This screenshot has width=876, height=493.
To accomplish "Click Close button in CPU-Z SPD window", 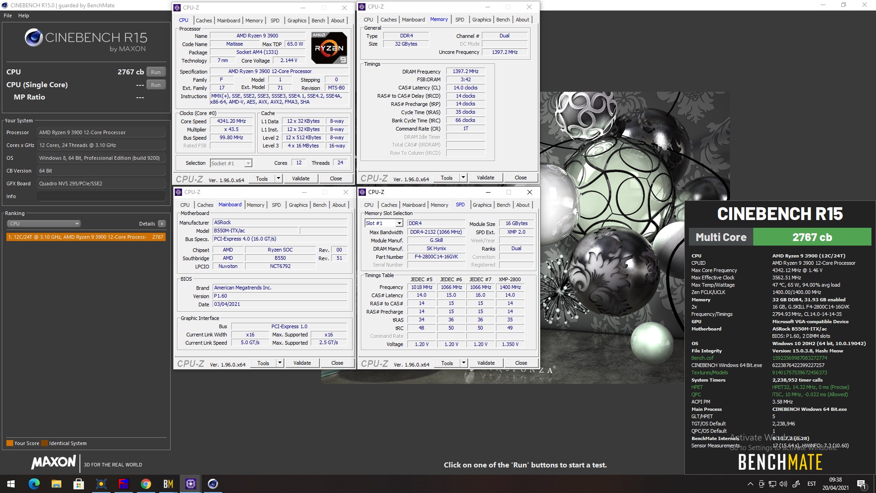I will coord(521,363).
